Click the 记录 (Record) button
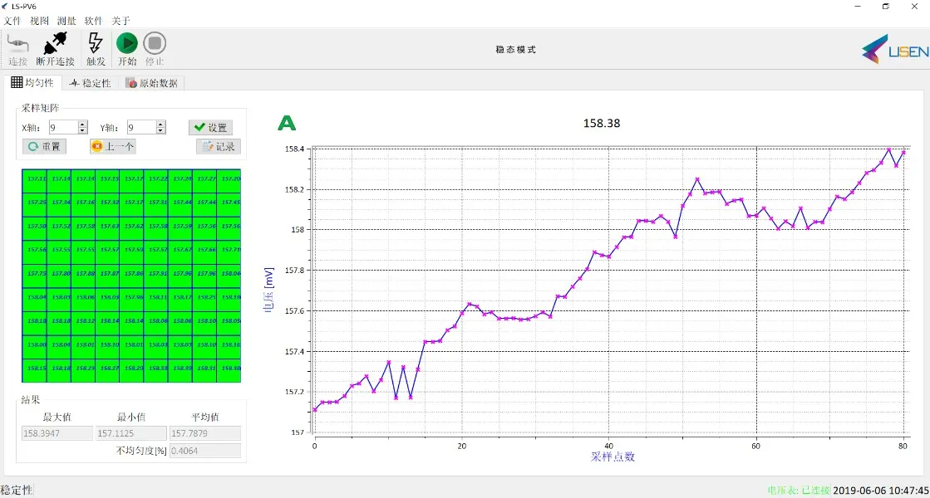This screenshot has height=498, width=930. pyautogui.click(x=219, y=146)
